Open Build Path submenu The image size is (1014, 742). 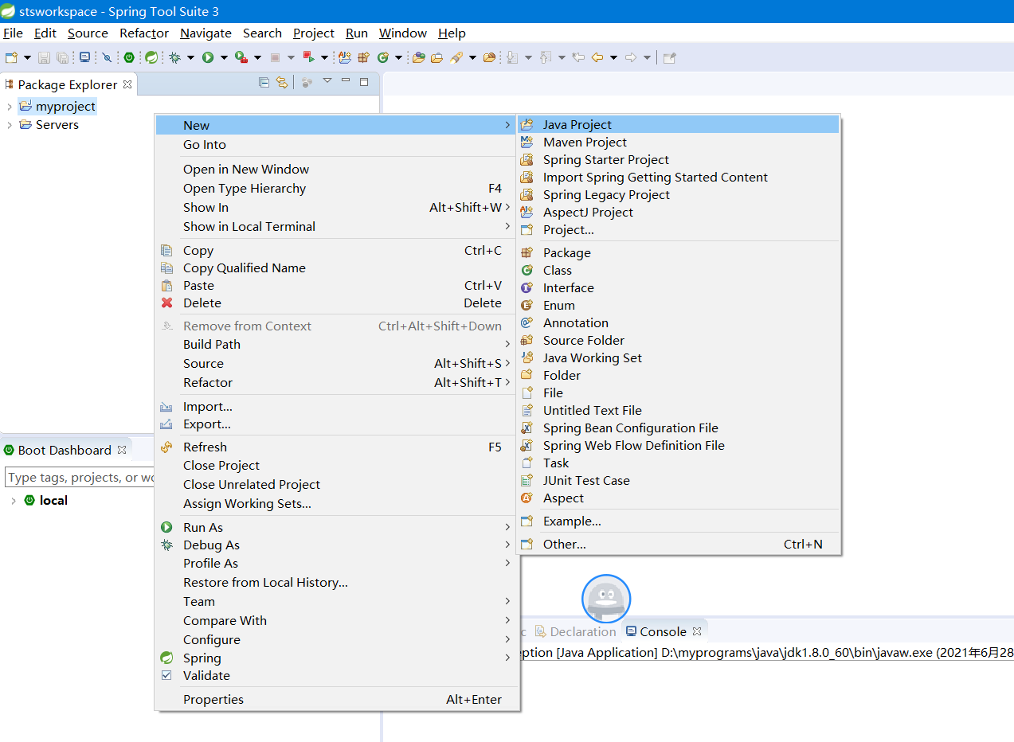(x=336, y=344)
